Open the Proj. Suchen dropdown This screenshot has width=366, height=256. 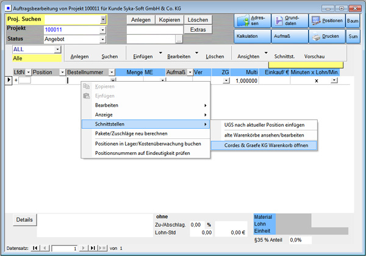(103, 20)
